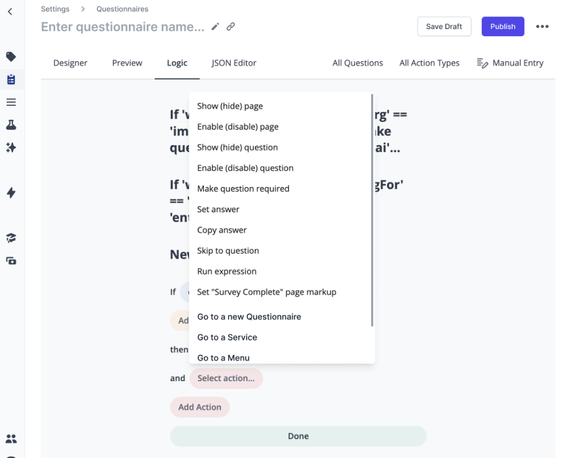
Task: Edit the questionnaire name via pencil icon
Action: tap(215, 26)
